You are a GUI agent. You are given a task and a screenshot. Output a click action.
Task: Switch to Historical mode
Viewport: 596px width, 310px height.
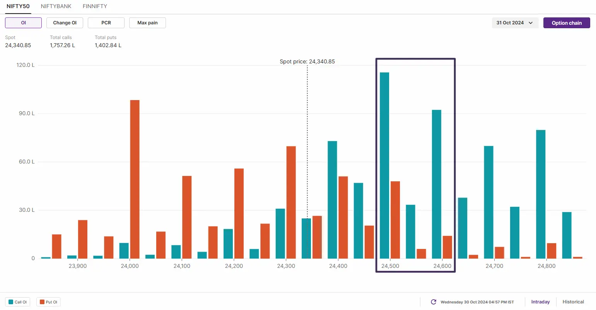(573, 302)
